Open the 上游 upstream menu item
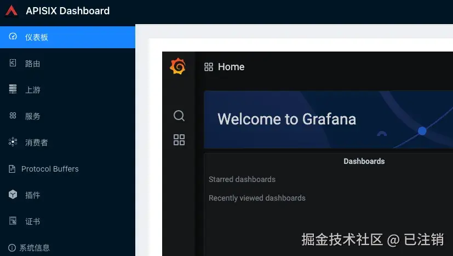Image resolution: width=453 pixels, height=256 pixels. point(67,90)
